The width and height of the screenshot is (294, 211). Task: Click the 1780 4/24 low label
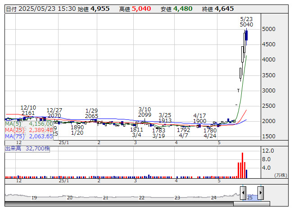[210, 133]
